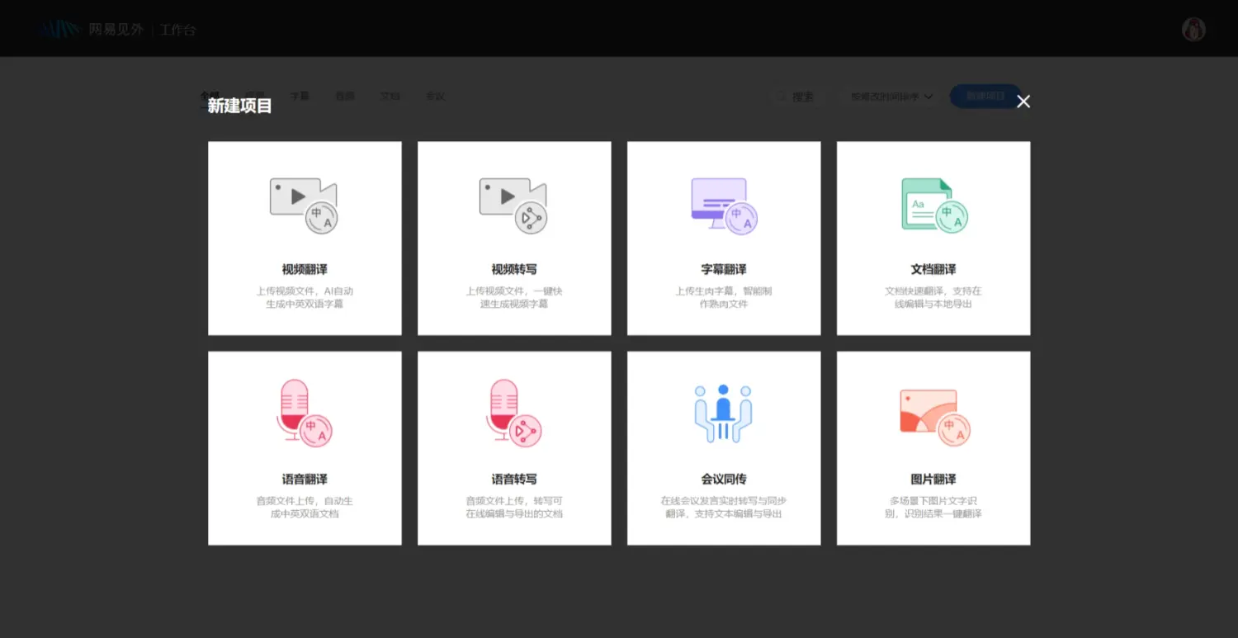The width and height of the screenshot is (1238, 638).
Task: Pick the 语音翻译 microphone translation icon
Action: tap(304, 414)
